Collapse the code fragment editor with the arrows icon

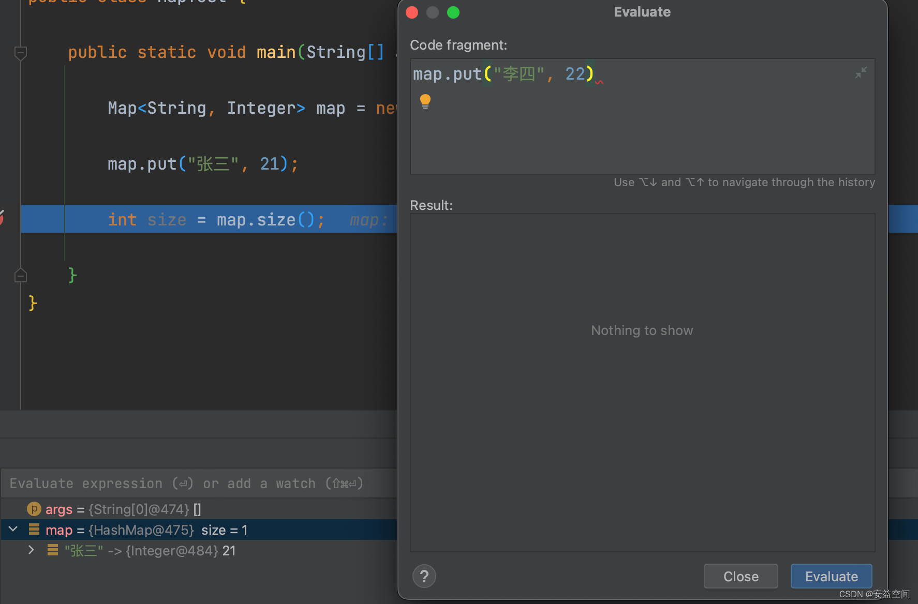point(861,72)
